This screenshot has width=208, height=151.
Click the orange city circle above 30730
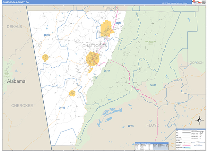(x=72, y=93)
